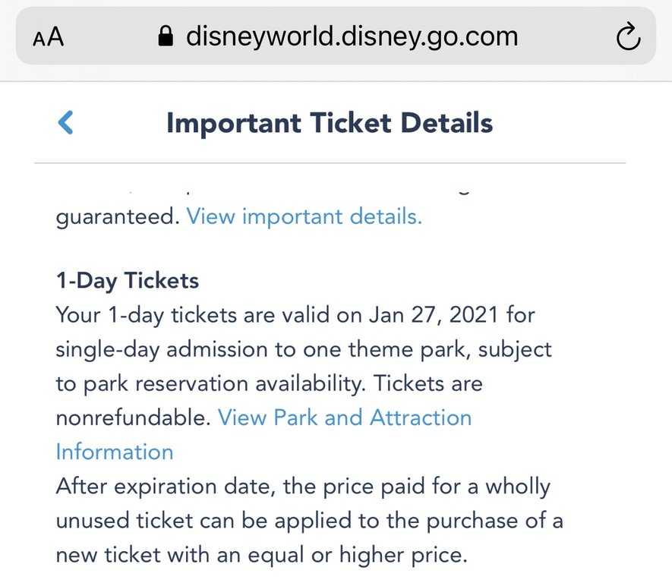This screenshot has height=583, width=672.
Task: Click the padlock icon beside the URL
Action: pos(166,36)
